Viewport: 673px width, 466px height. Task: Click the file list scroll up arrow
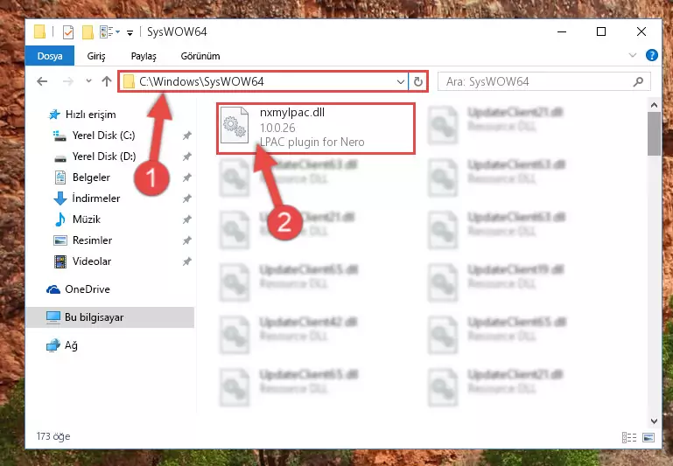(x=654, y=105)
